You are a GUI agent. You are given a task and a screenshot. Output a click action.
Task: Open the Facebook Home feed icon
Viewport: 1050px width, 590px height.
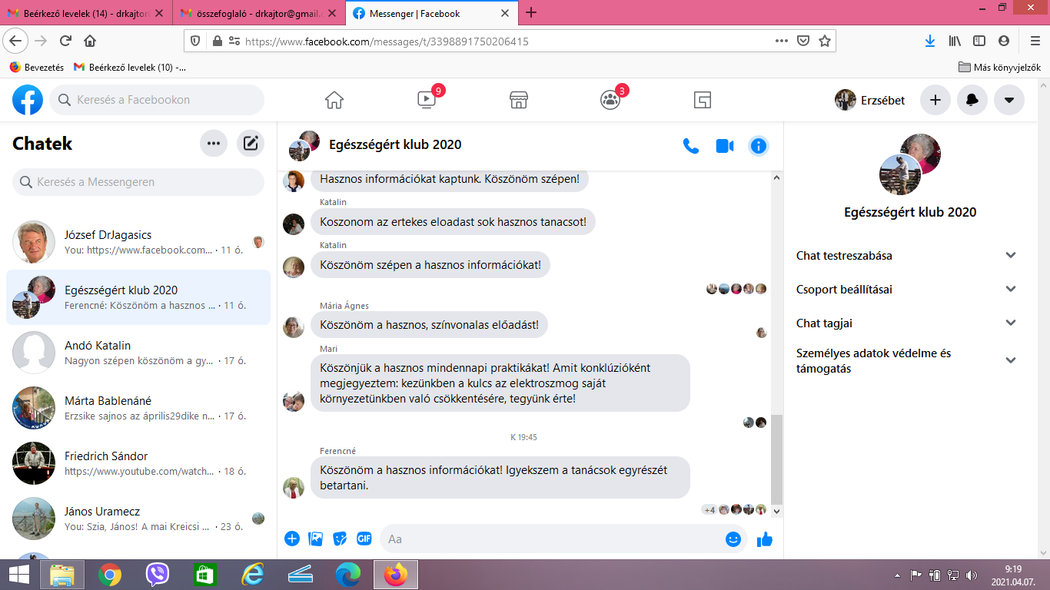point(334,100)
